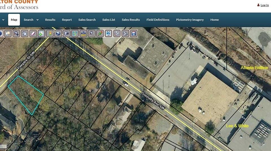Open the Sales List page
The image size is (271, 151).
coord(108,20)
